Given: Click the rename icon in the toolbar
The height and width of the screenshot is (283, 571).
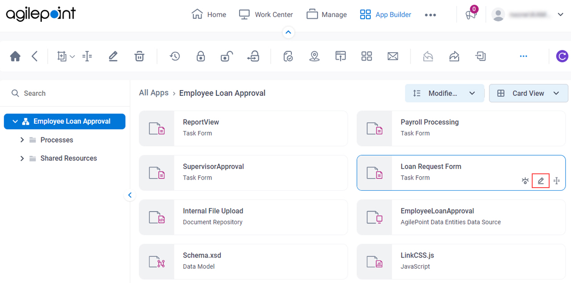Looking at the screenshot, I should pos(87,56).
